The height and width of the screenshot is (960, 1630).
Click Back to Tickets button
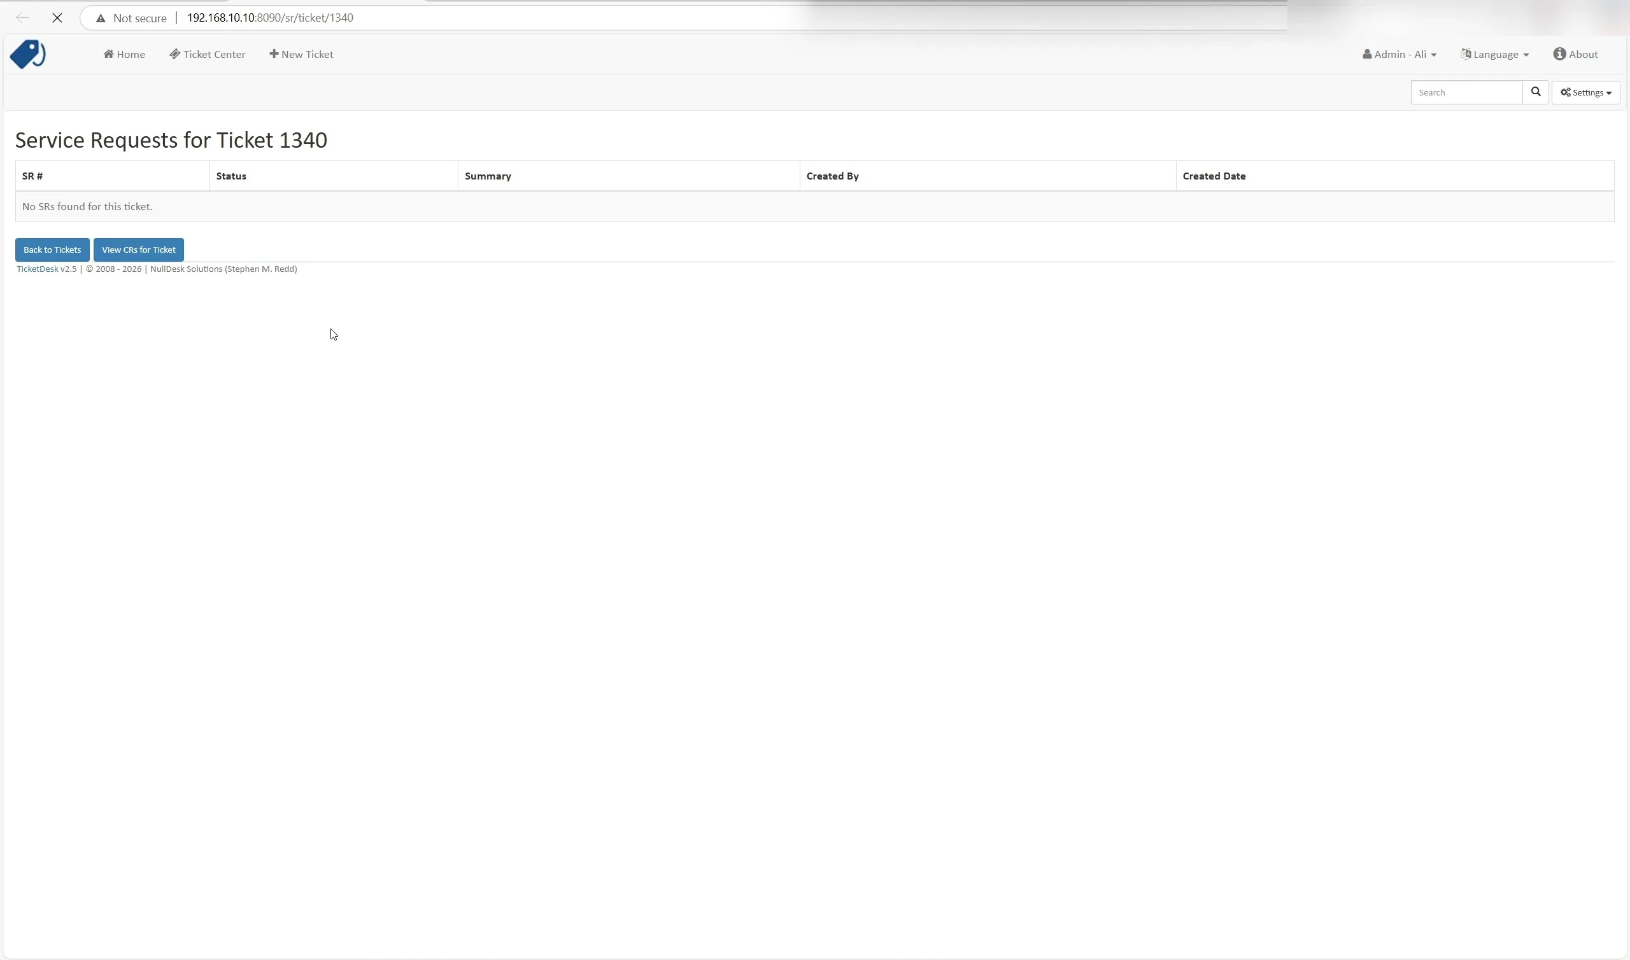coord(52,250)
